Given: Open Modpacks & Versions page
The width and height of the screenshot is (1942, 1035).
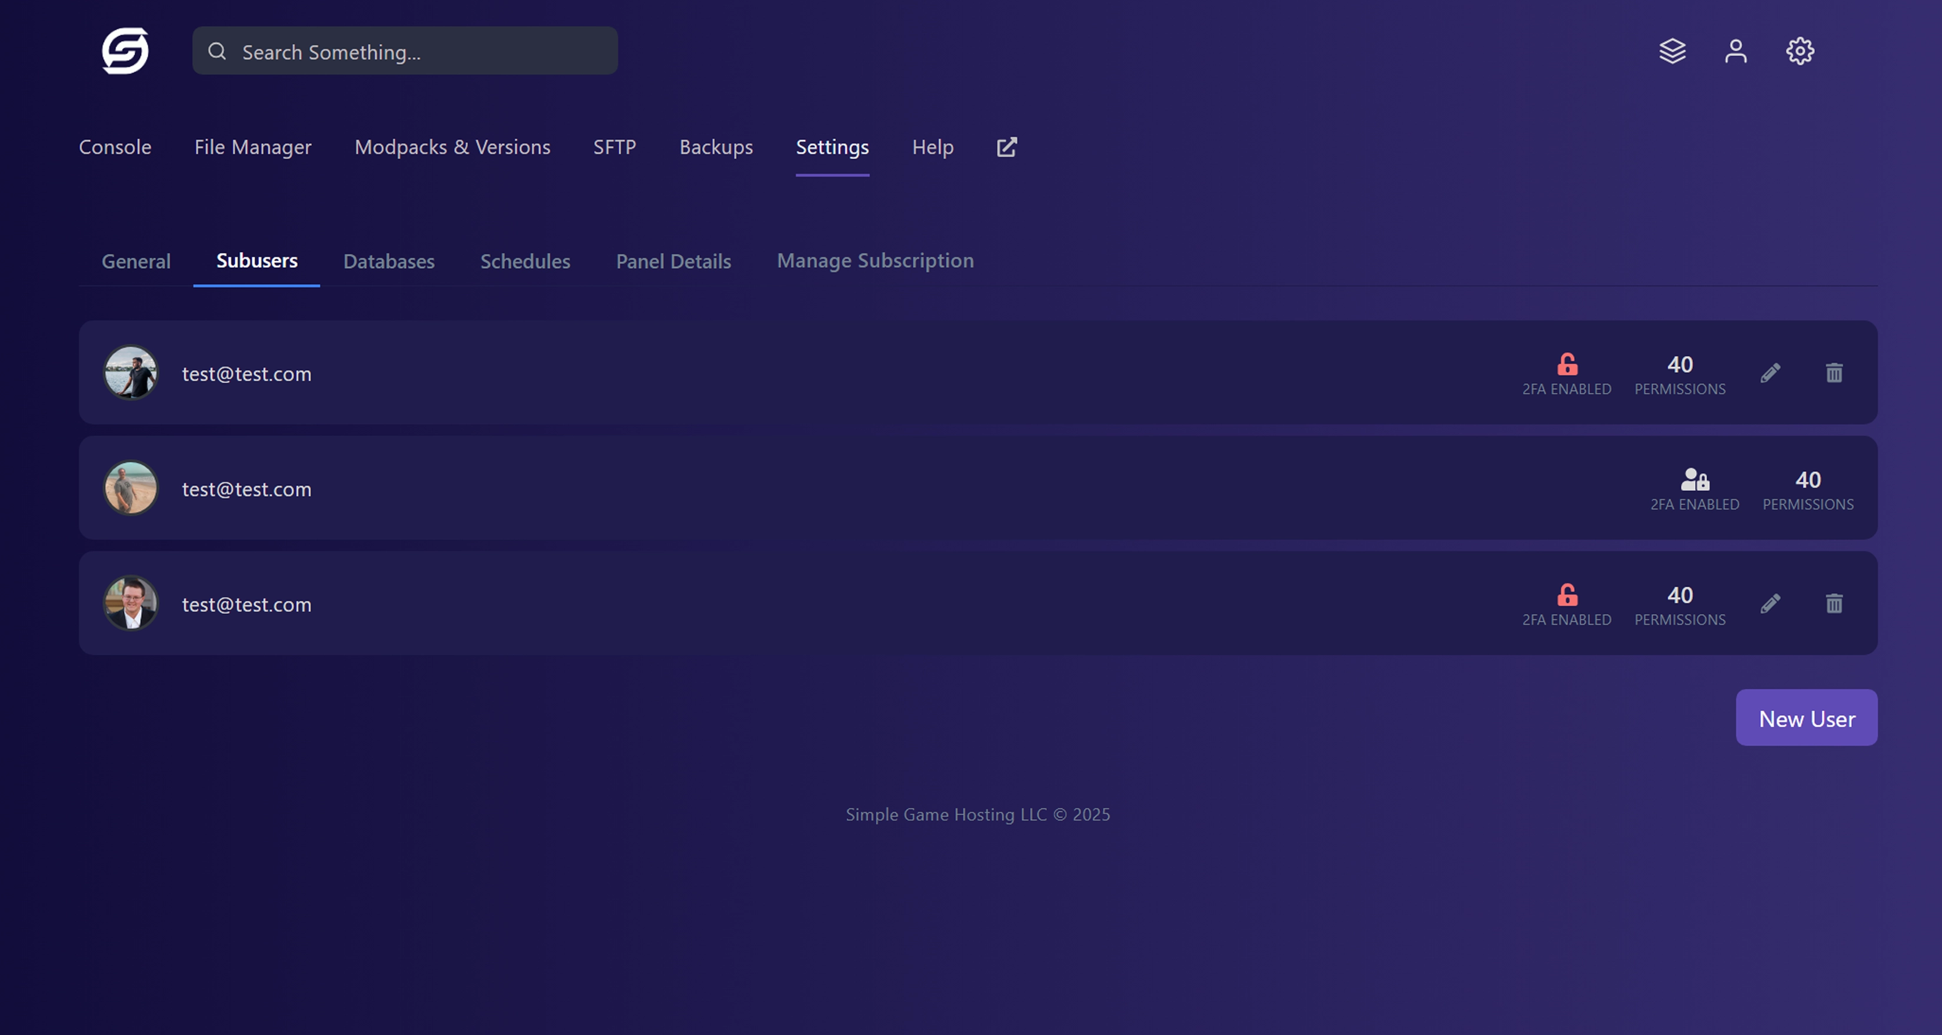Looking at the screenshot, I should click(451, 147).
